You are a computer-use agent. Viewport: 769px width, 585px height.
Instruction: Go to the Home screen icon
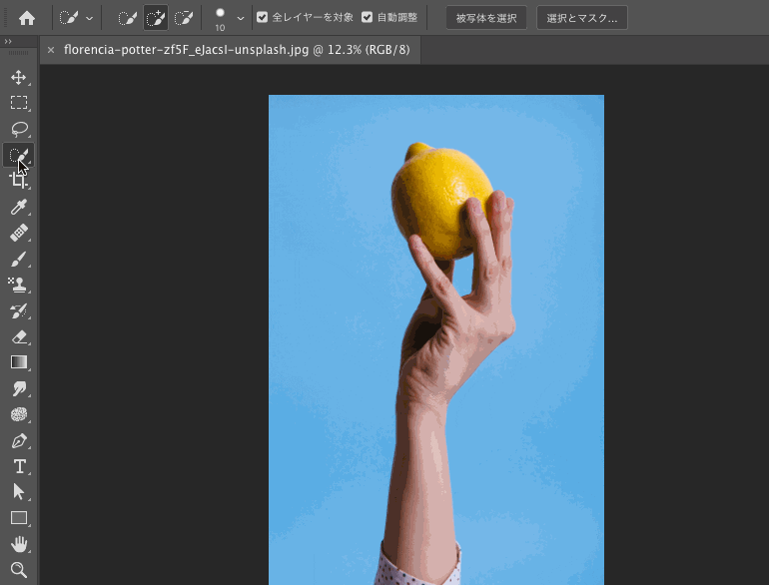pyautogui.click(x=27, y=18)
